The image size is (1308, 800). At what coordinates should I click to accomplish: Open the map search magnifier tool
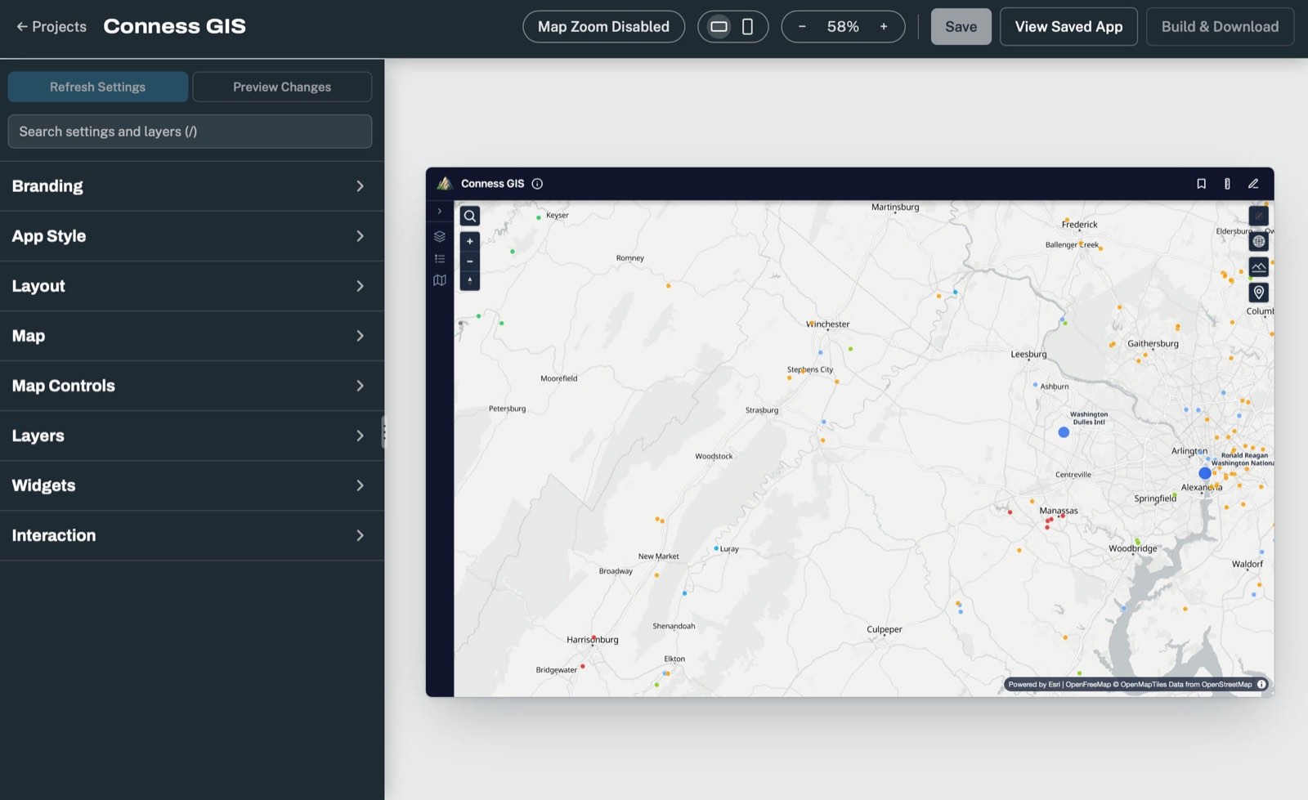(x=470, y=216)
